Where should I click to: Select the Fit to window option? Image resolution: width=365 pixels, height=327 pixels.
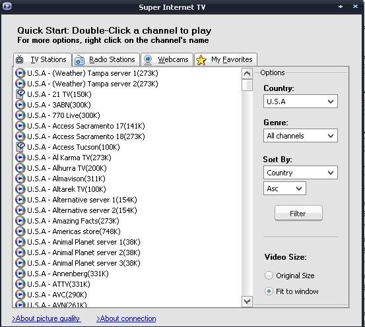click(x=269, y=291)
